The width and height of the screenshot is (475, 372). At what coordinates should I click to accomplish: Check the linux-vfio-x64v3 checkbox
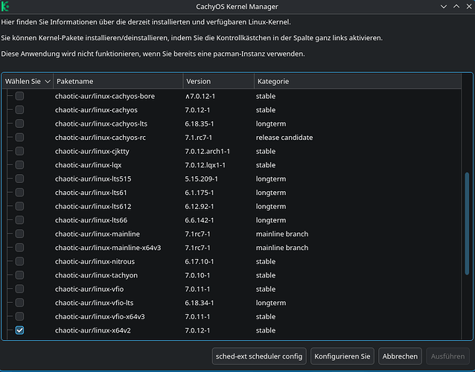(19, 316)
